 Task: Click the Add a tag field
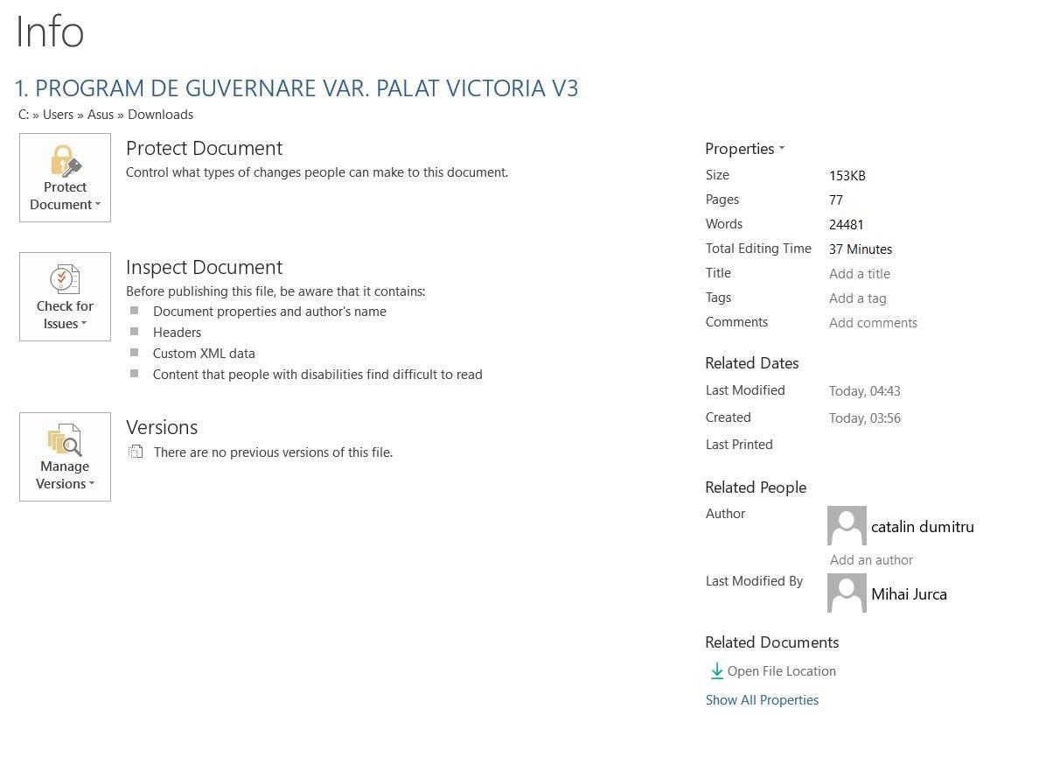tap(857, 298)
